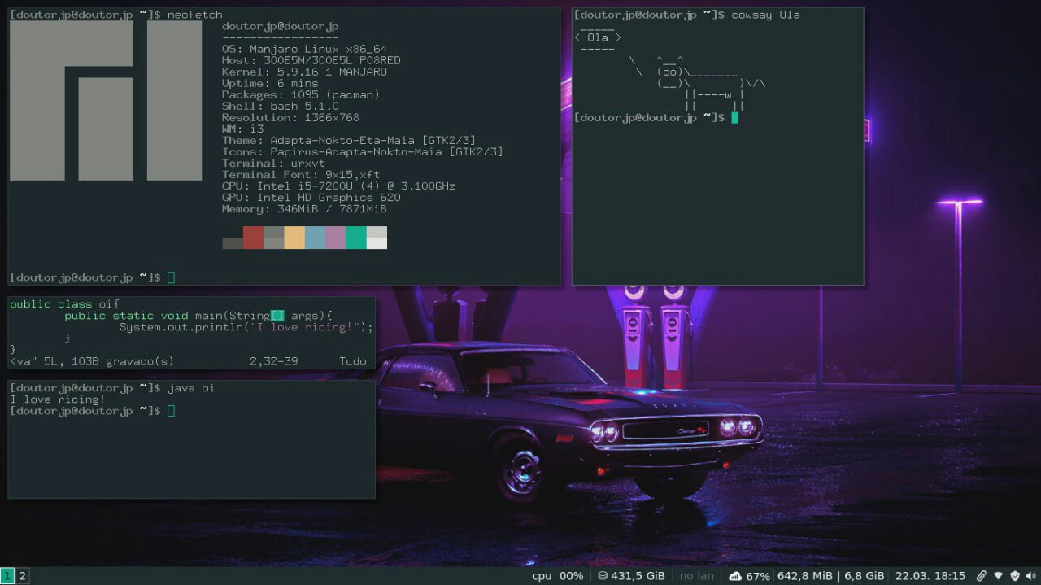Click the 'neofetch' command text
Image resolution: width=1041 pixels, height=585 pixels.
195,15
